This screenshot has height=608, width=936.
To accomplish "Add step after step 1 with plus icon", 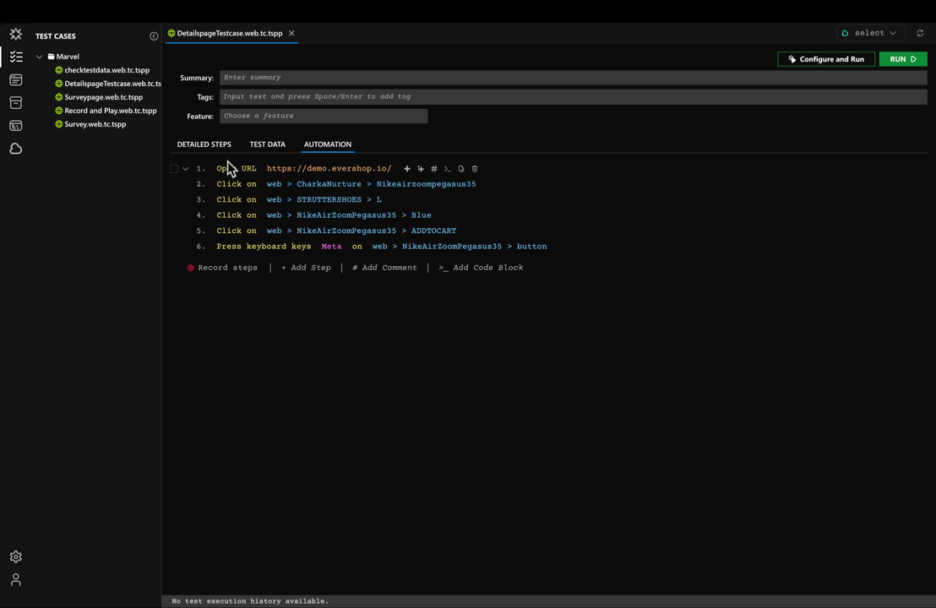I will click(407, 169).
